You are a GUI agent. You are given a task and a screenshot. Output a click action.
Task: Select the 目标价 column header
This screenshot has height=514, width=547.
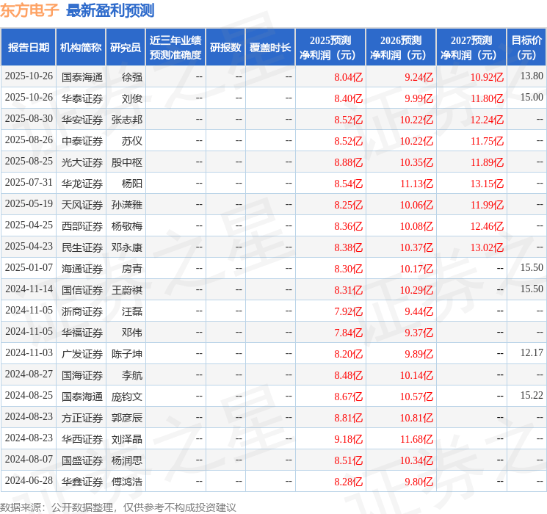click(526, 47)
